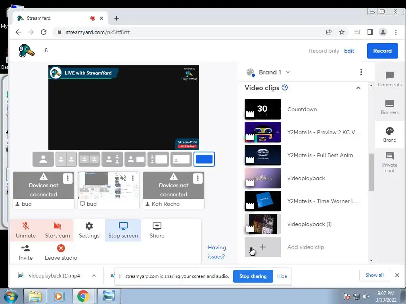Open Windows Explorer from taskbar
This screenshot has width=406, height=304.
[35, 296]
